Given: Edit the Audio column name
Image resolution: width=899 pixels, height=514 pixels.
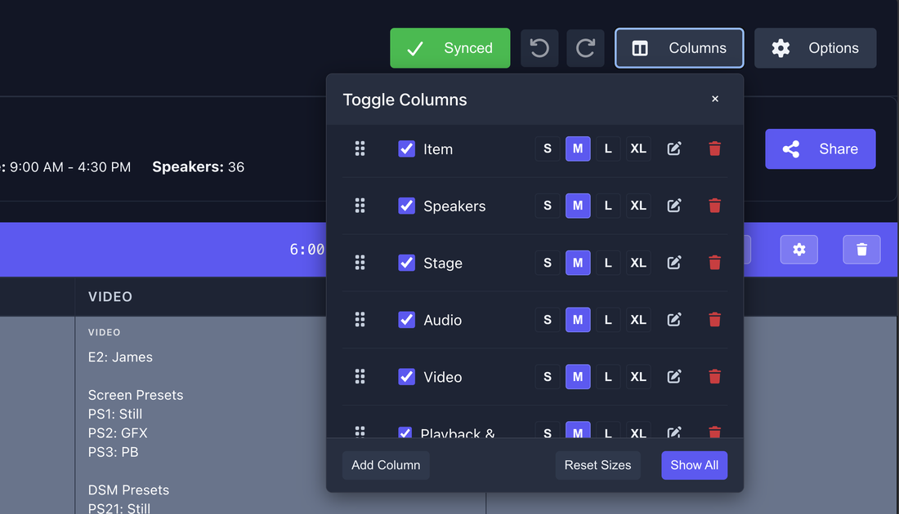Looking at the screenshot, I should coord(674,319).
